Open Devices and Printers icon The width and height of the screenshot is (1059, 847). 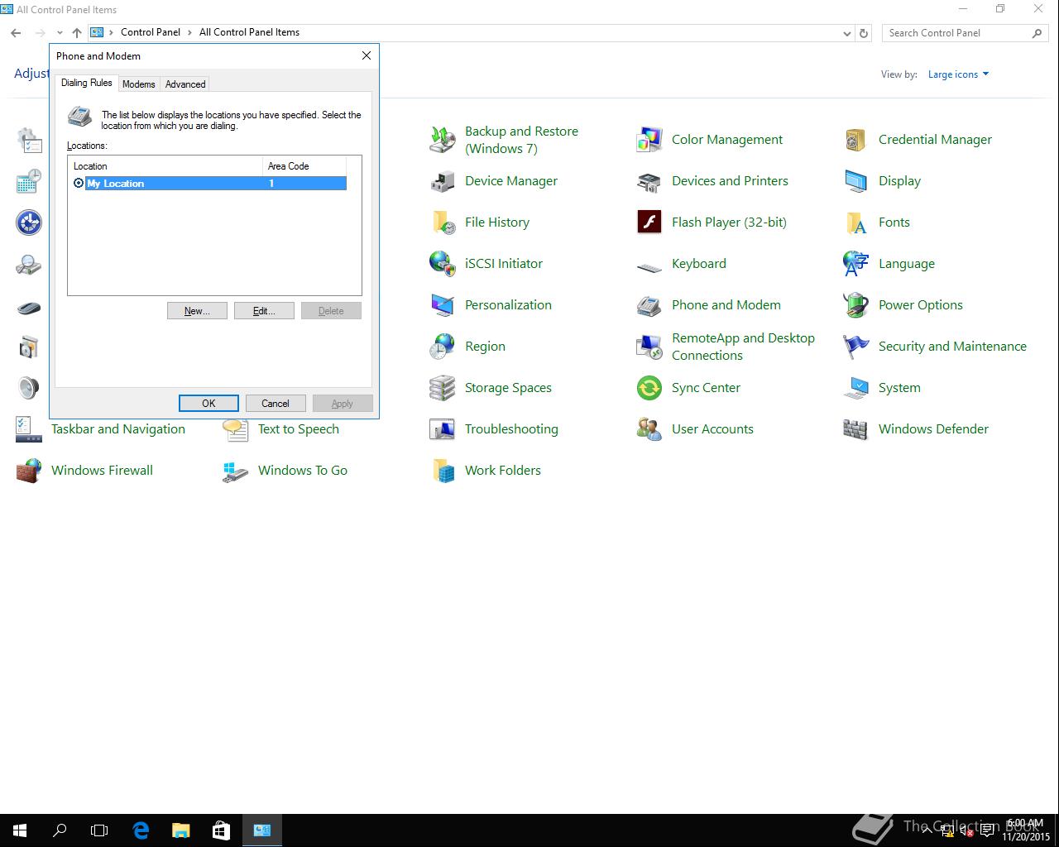pyautogui.click(x=649, y=181)
